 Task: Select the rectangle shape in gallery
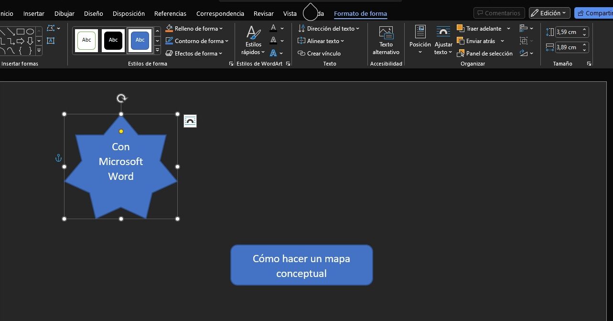pyautogui.click(x=21, y=32)
